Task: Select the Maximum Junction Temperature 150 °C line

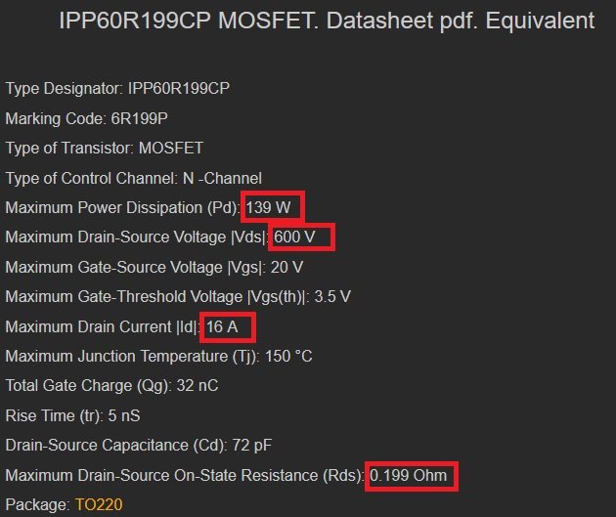Action: pyautogui.click(x=159, y=356)
